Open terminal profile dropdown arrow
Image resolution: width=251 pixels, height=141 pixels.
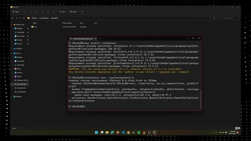coord(104,39)
